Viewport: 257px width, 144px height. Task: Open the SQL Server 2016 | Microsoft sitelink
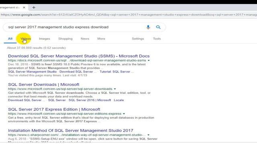pyautogui.click(x=90, y=100)
